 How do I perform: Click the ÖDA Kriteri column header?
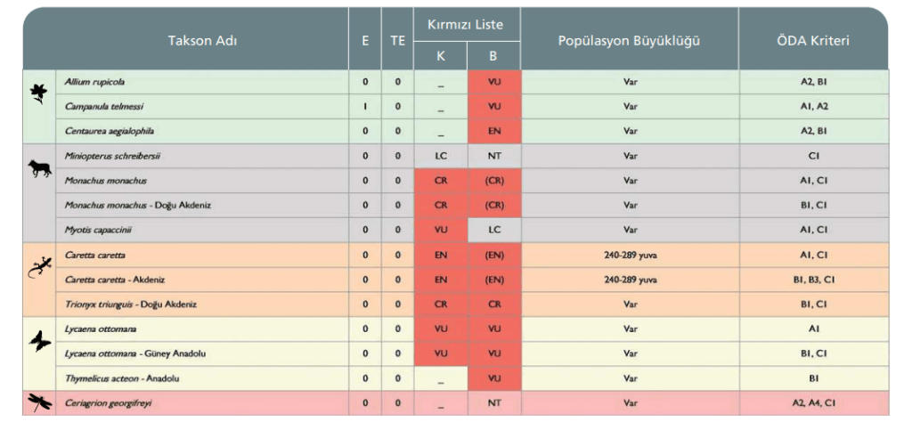(x=812, y=40)
